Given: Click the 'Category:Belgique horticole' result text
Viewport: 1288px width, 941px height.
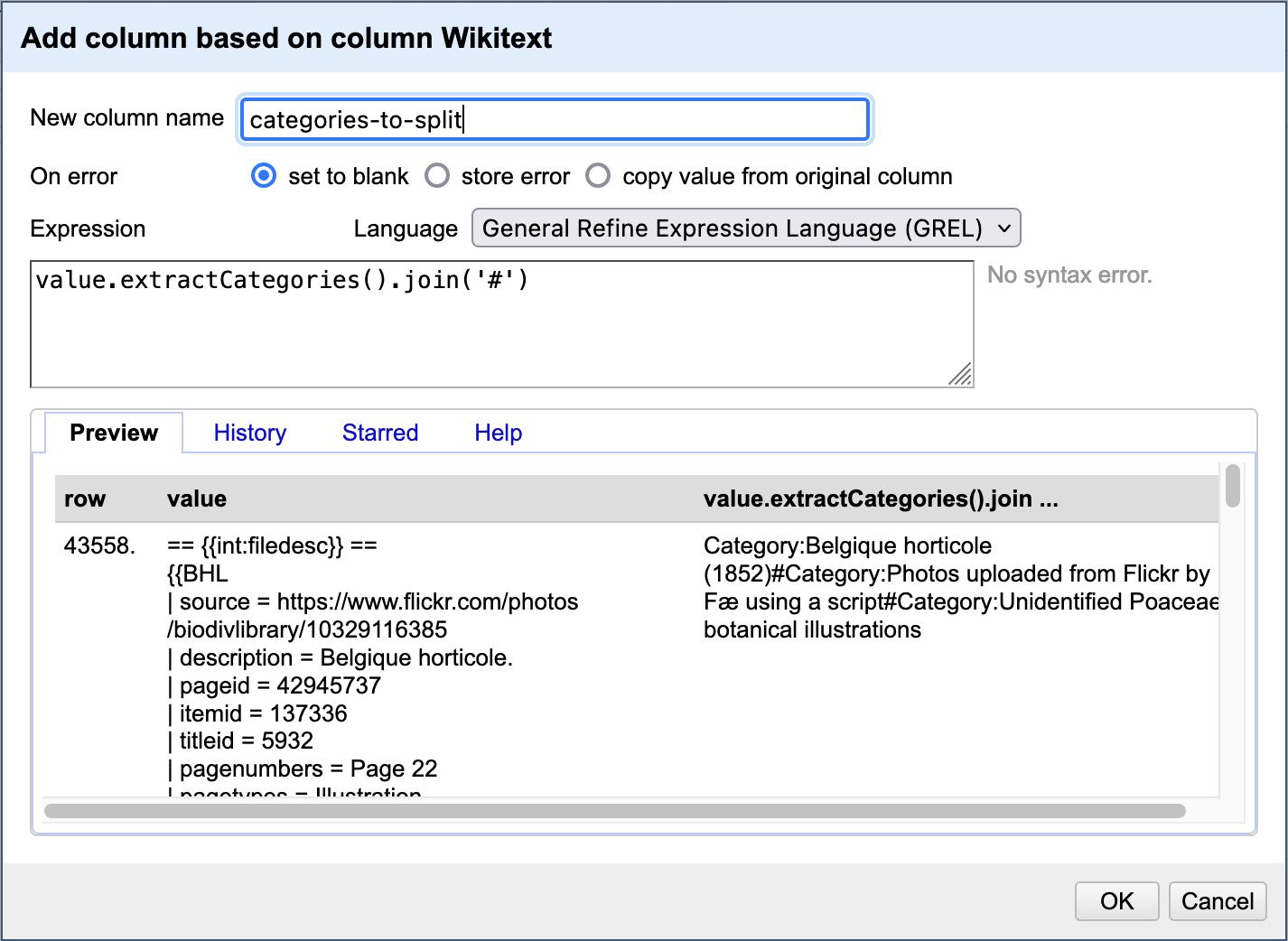Looking at the screenshot, I should (x=847, y=545).
